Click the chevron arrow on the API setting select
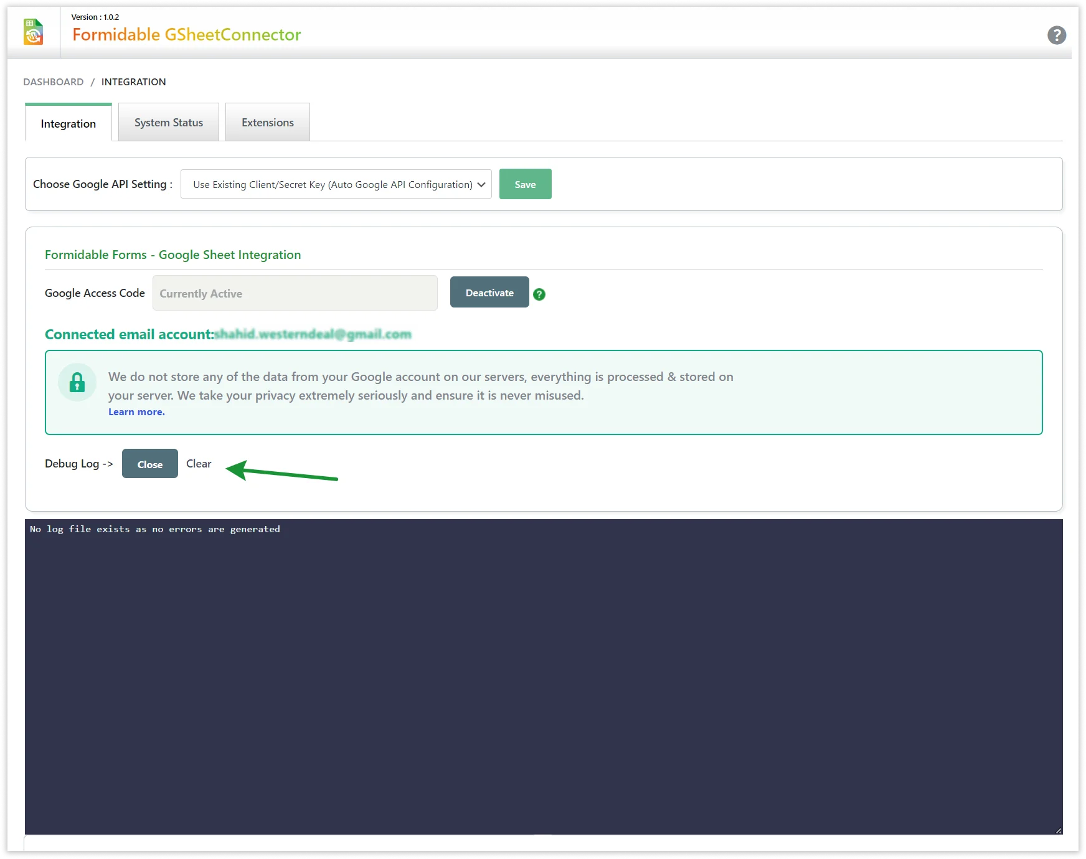The height and width of the screenshot is (859, 1086). point(481,185)
